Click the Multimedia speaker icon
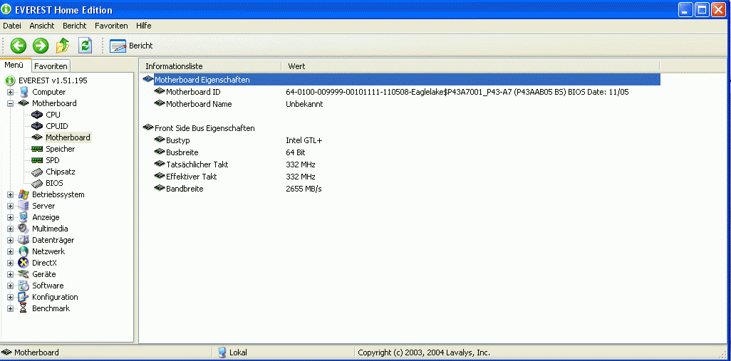This screenshot has height=361, width=731. (24, 229)
